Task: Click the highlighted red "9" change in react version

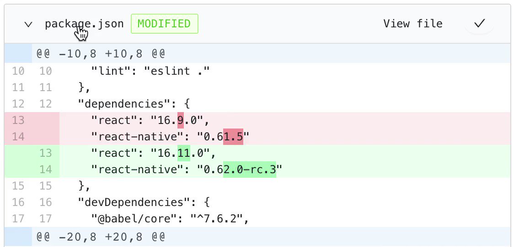Action: pos(180,120)
